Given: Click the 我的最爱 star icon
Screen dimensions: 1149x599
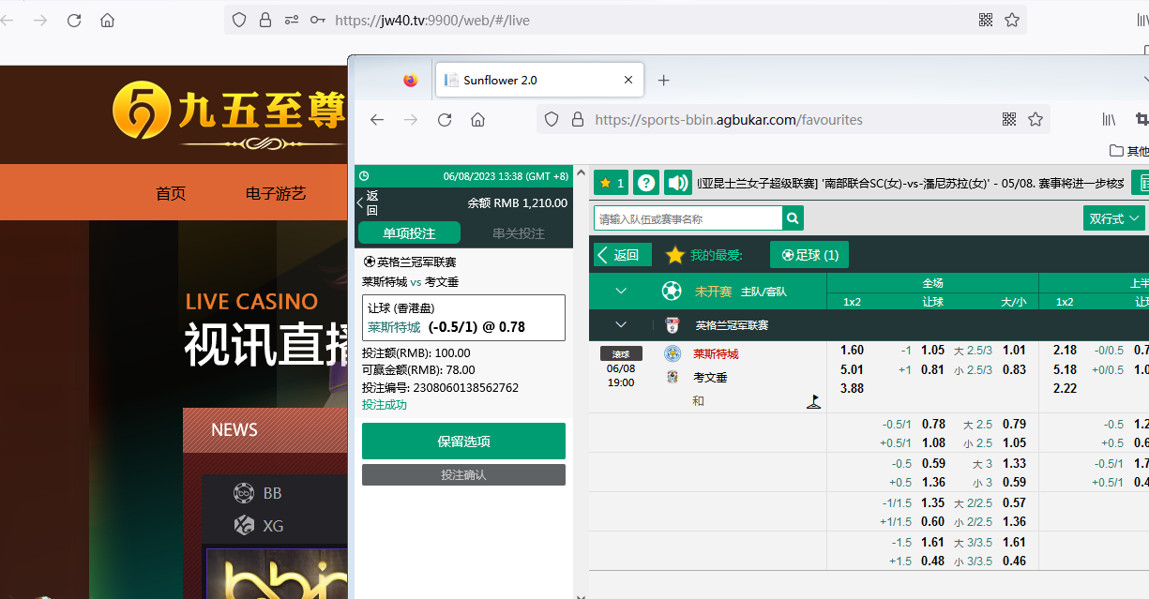Looking at the screenshot, I should 674,255.
